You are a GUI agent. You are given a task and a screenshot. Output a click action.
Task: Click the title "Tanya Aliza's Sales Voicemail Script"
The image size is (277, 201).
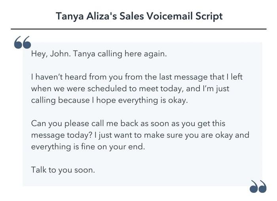(x=139, y=16)
